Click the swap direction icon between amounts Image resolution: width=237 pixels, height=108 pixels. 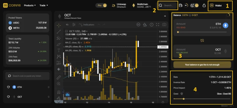(202, 41)
